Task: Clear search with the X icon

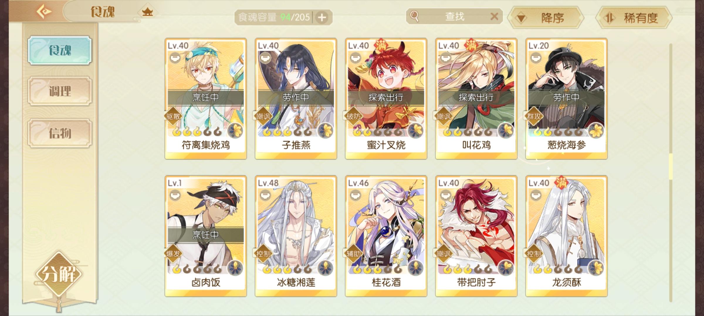Action: tap(494, 16)
